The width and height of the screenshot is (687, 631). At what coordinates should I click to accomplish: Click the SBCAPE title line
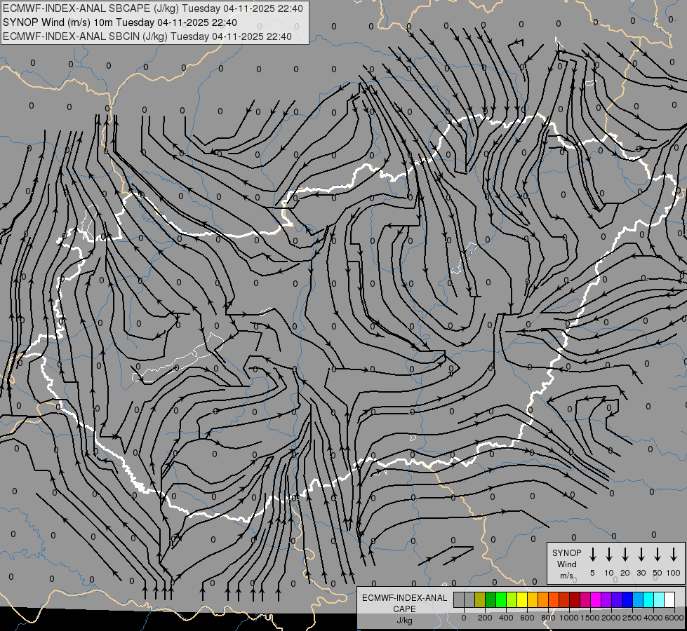click(x=152, y=8)
